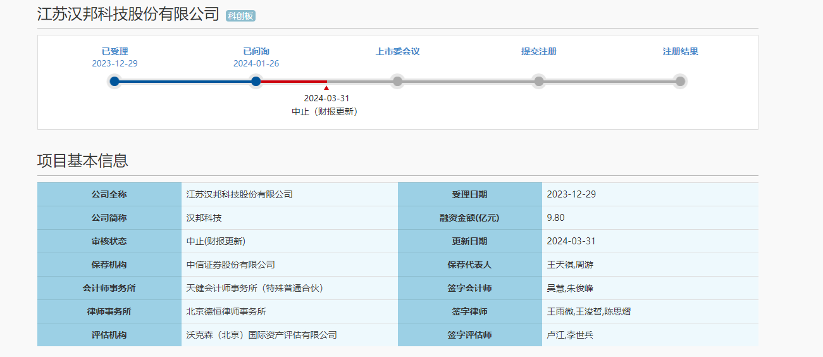
Task: Click the 吴慧,朱俊峰 value
Action: click(x=571, y=288)
